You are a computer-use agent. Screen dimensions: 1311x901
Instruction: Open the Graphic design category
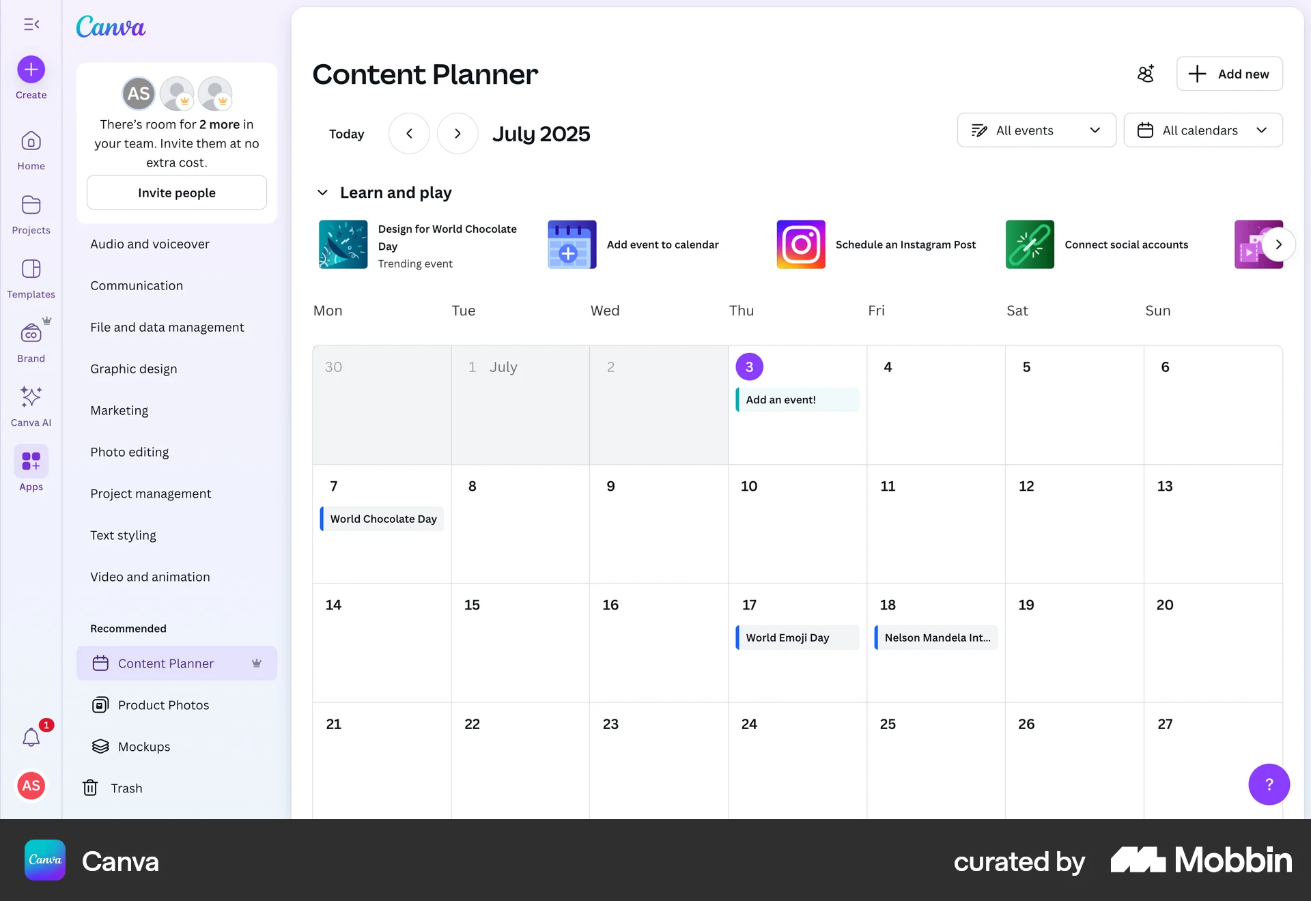(x=134, y=369)
